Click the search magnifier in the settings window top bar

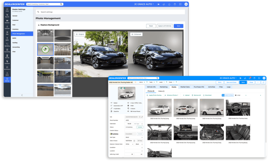(x=61, y=4)
